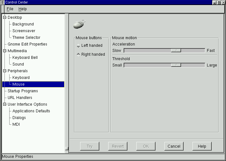Select the highlighted Mouse tree item
This screenshot has height=161, width=226.
pos(33,84)
